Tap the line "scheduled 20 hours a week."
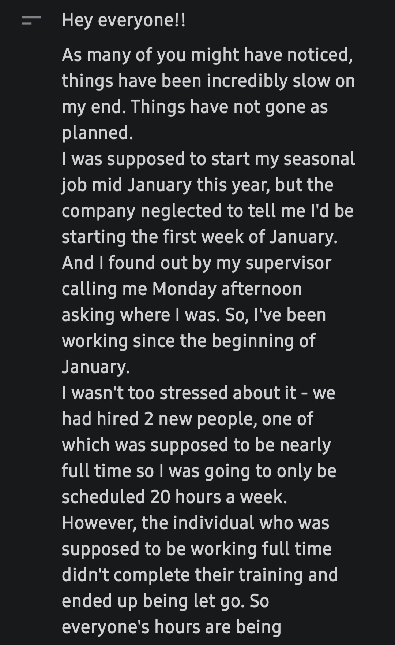 (174, 497)
